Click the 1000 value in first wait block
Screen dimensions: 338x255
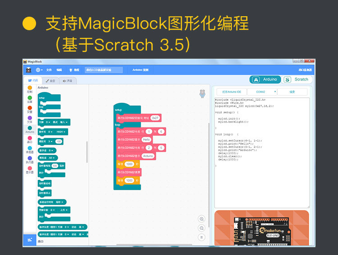click(x=129, y=164)
